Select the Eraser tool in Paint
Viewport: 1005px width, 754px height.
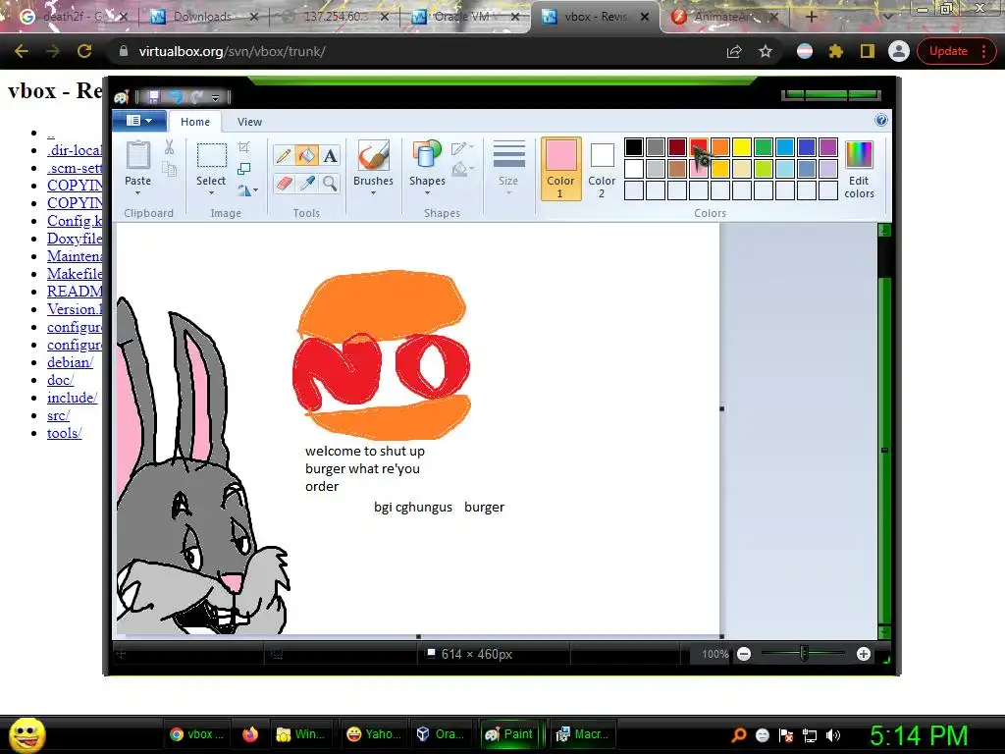[x=284, y=184]
